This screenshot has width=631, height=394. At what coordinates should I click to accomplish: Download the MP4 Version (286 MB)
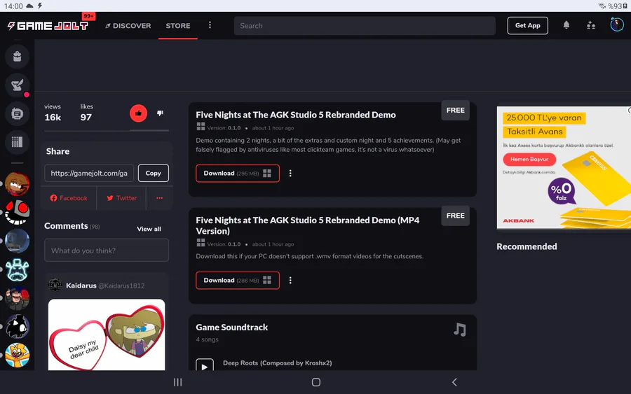click(238, 281)
